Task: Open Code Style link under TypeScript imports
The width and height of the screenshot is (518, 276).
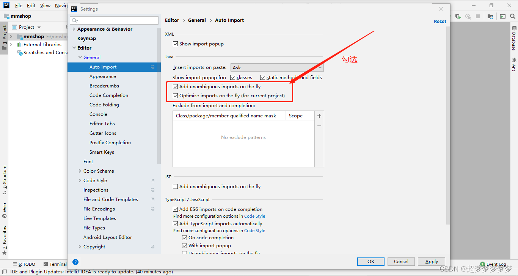Action: [254, 231]
